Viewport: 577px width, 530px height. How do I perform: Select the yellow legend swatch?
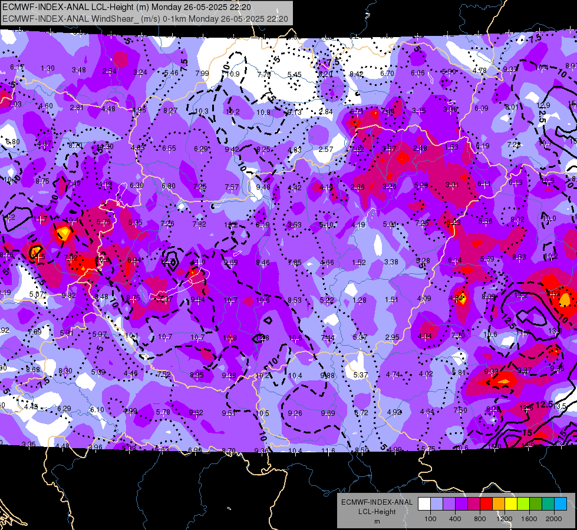[512, 503]
